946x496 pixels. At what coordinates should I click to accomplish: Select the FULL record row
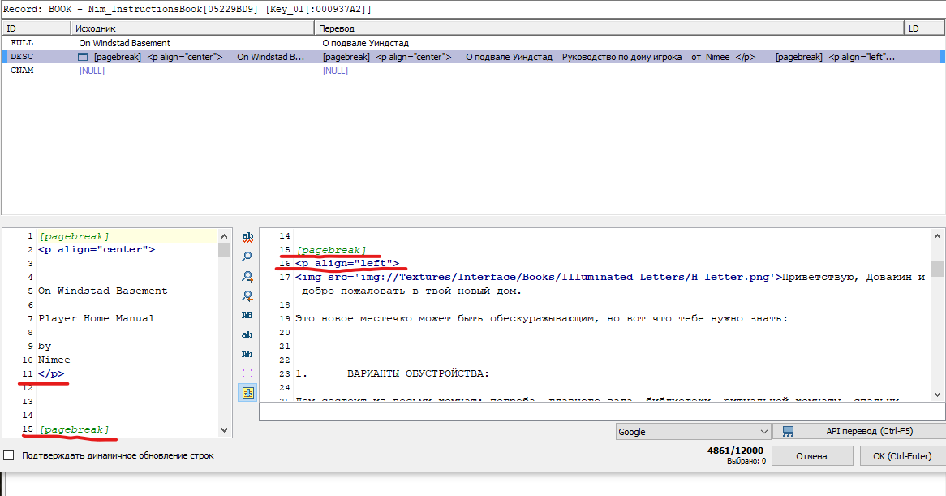[x=472, y=43]
